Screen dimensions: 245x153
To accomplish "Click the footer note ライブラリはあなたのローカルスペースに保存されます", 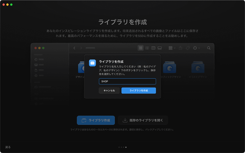I will 122,129.
